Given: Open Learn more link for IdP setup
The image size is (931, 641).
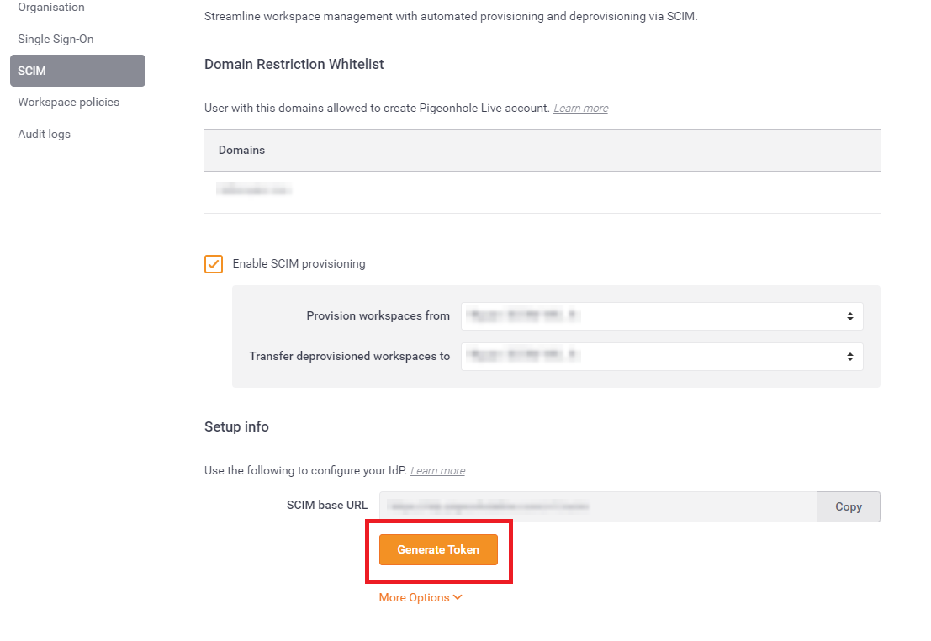Looking at the screenshot, I should pyautogui.click(x=437, y=470).
